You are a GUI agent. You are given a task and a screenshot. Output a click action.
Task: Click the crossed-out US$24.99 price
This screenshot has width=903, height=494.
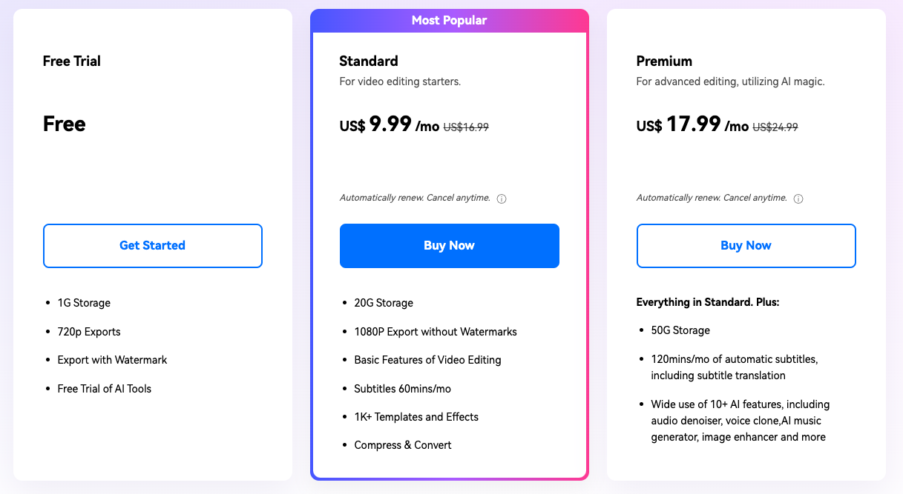coord(775,127)
